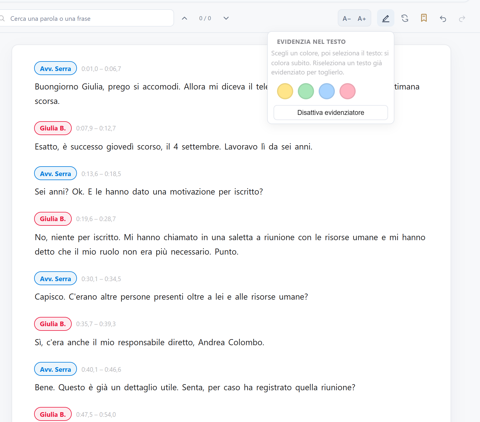Click the bookmark icon
The height and width of the screenshot is (422, 480).
(x=424, y=18)
